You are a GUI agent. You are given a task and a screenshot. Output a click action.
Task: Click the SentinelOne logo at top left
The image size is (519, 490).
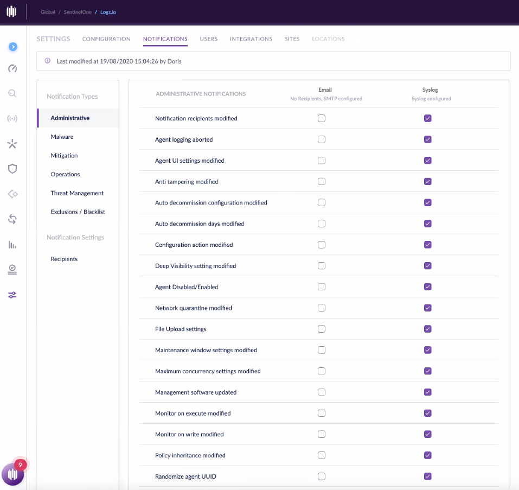pos(11,11)
